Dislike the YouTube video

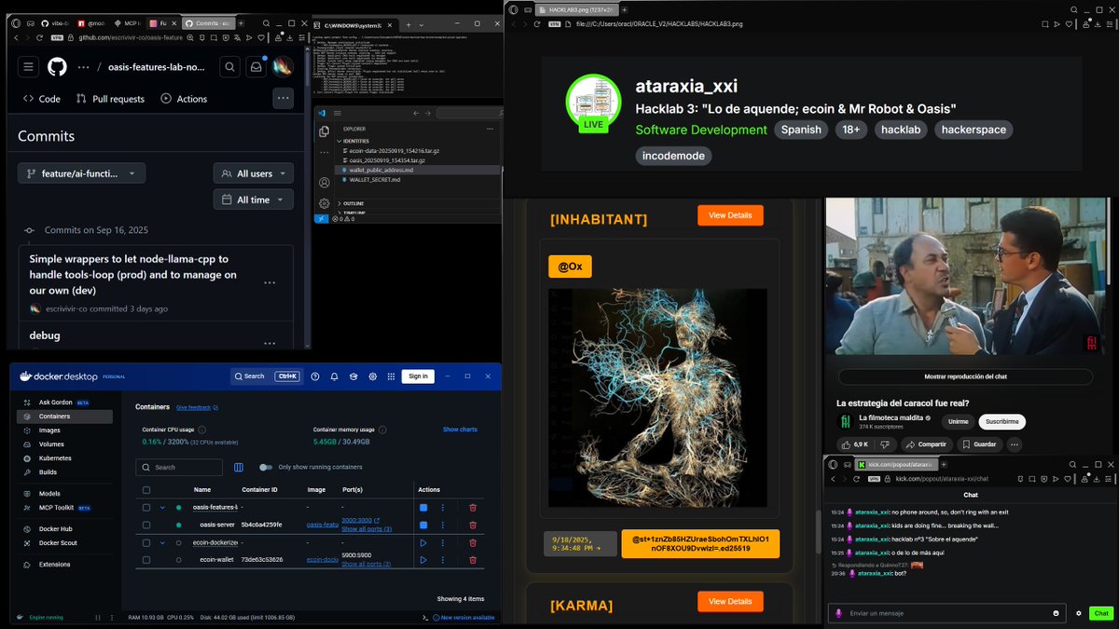885,444
